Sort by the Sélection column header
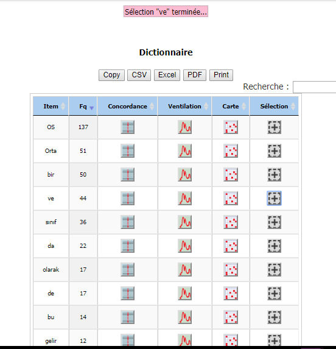 click(x=274, y=106)
